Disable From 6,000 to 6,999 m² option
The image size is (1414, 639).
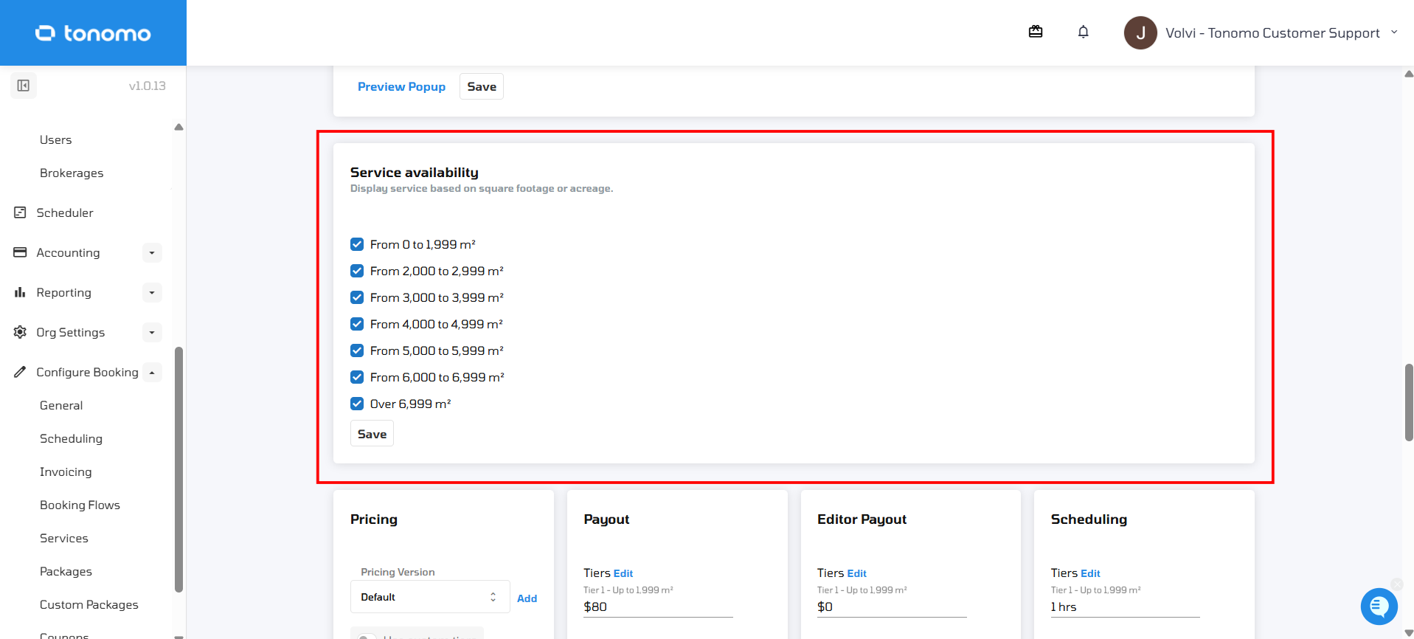coord(357,377)
